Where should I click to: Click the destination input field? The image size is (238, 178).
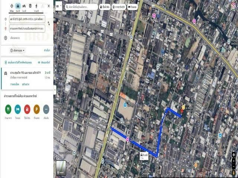tap(27, 28)
